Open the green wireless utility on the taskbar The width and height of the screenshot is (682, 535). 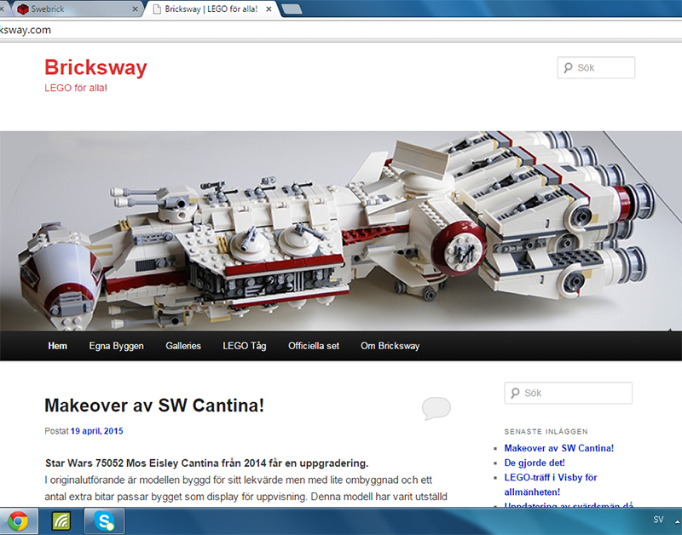(x=61, y=519)
